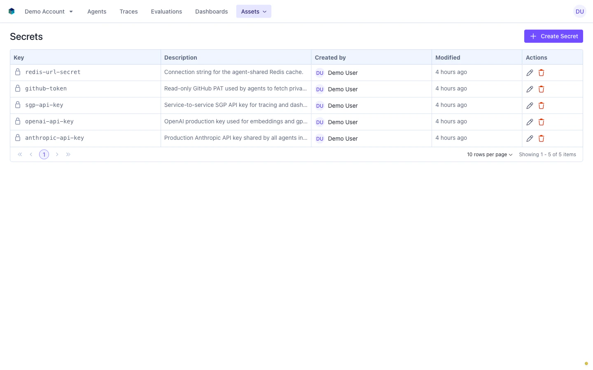Image resolution: width=593 pixels, height=370 pixels.
Task: Click lock icon beside redis-url-secret
Action: pyautogui.click(x=18, y=72)
